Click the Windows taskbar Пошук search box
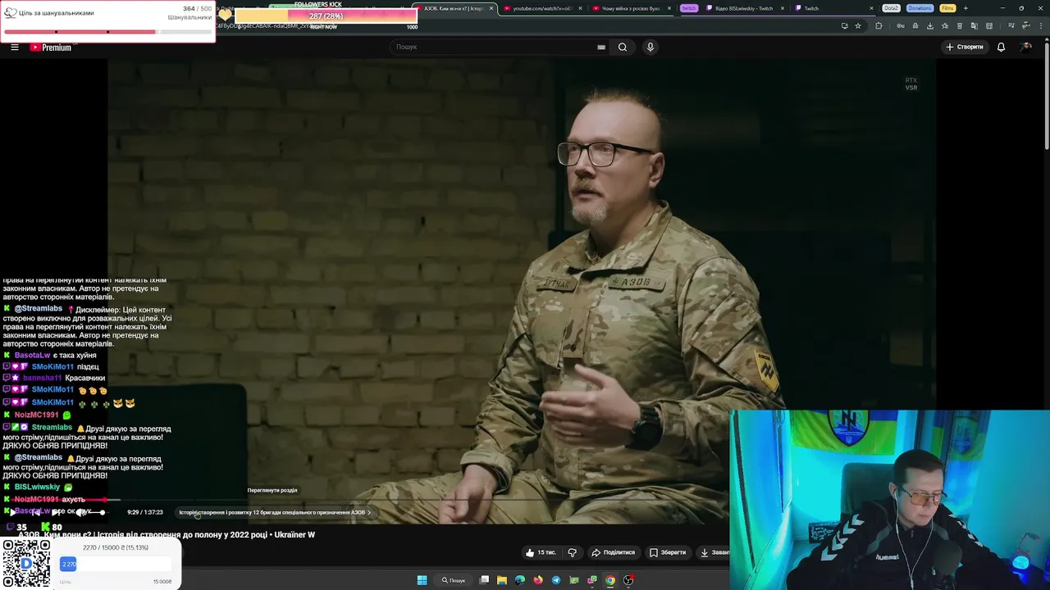This screenshot has width=1050, height=590. pyautogui.click(x=454, y=580)
